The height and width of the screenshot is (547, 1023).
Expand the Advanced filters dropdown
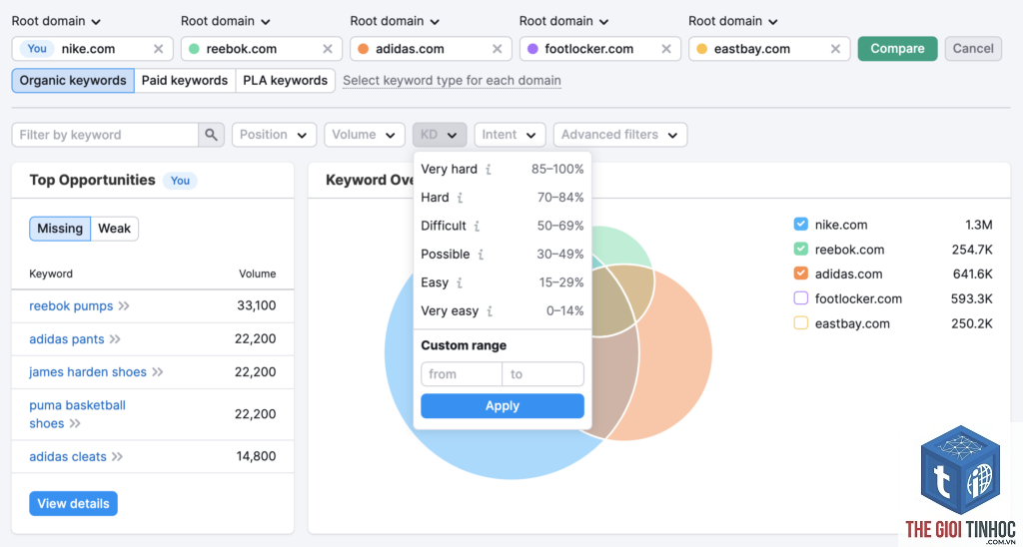619,135
